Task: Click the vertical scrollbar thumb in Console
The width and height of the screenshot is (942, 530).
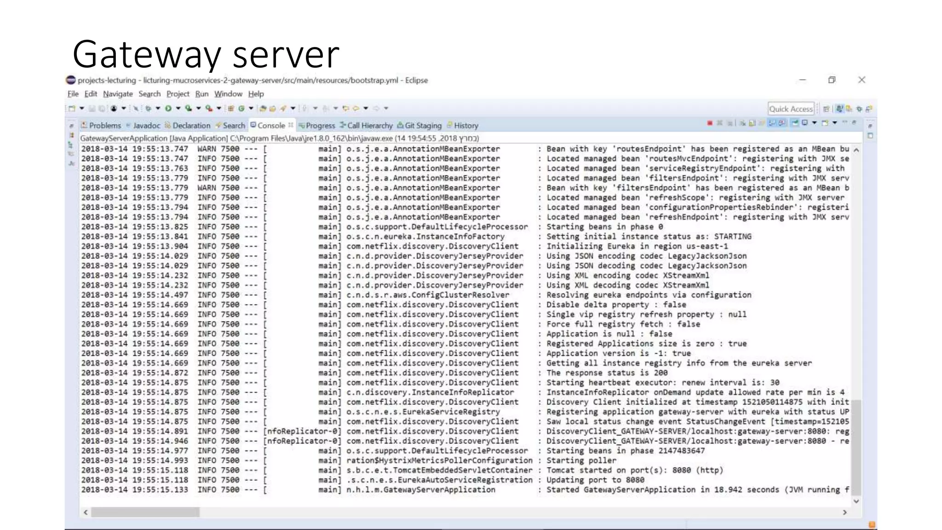Action: (856, 448)
